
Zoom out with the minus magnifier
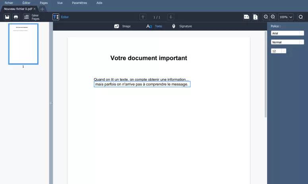tap(266, 17)
